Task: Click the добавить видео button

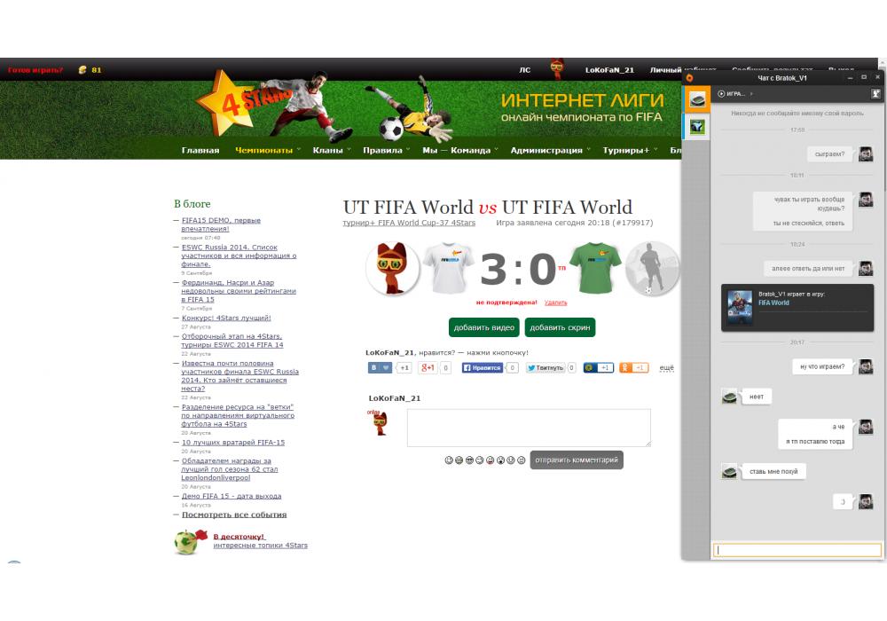Action: click(x=483, y=327)
